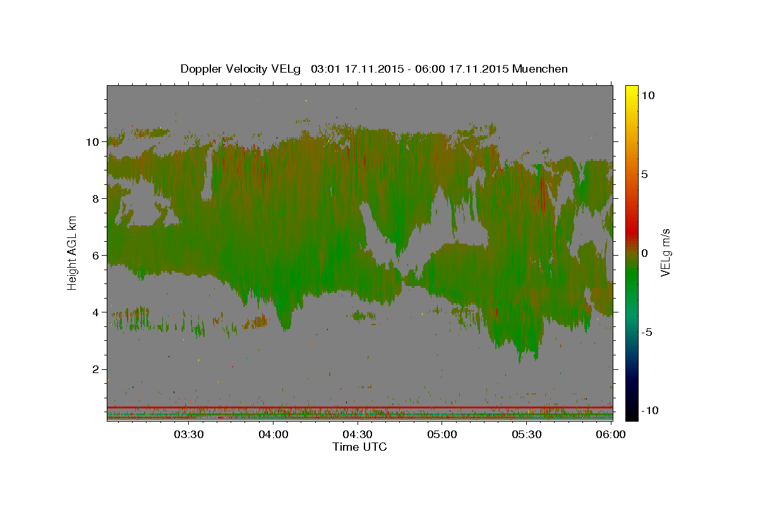The image size is (758, 505).
Task: Click the red horizontal line near the ground
Action: point(360,407)
